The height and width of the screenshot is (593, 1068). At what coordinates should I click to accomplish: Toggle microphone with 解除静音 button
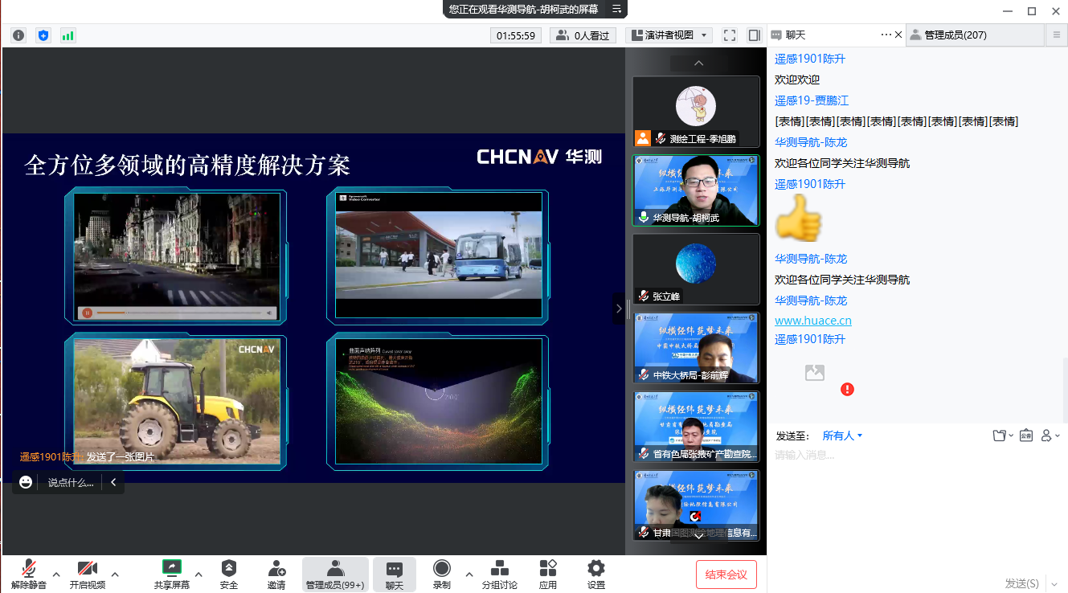click(x=29, y=574)
